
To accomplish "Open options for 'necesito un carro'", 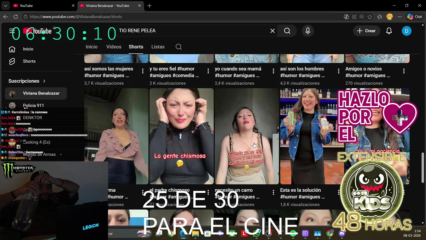I will pyautogui.click(x=273, y=192).
